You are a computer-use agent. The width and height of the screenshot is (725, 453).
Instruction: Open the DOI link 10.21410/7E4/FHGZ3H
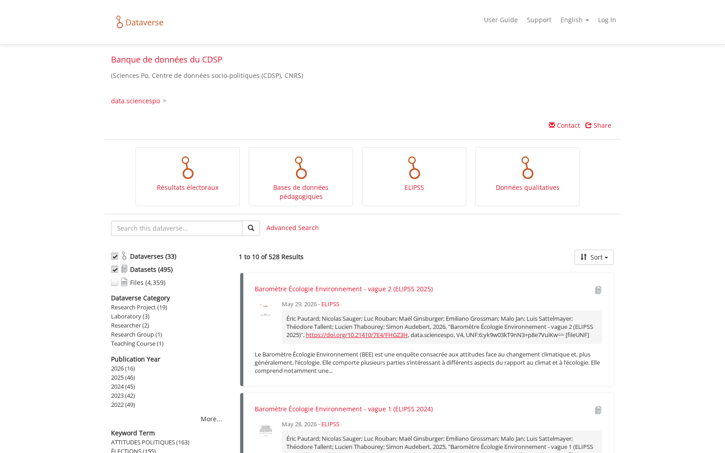point(357,335)
